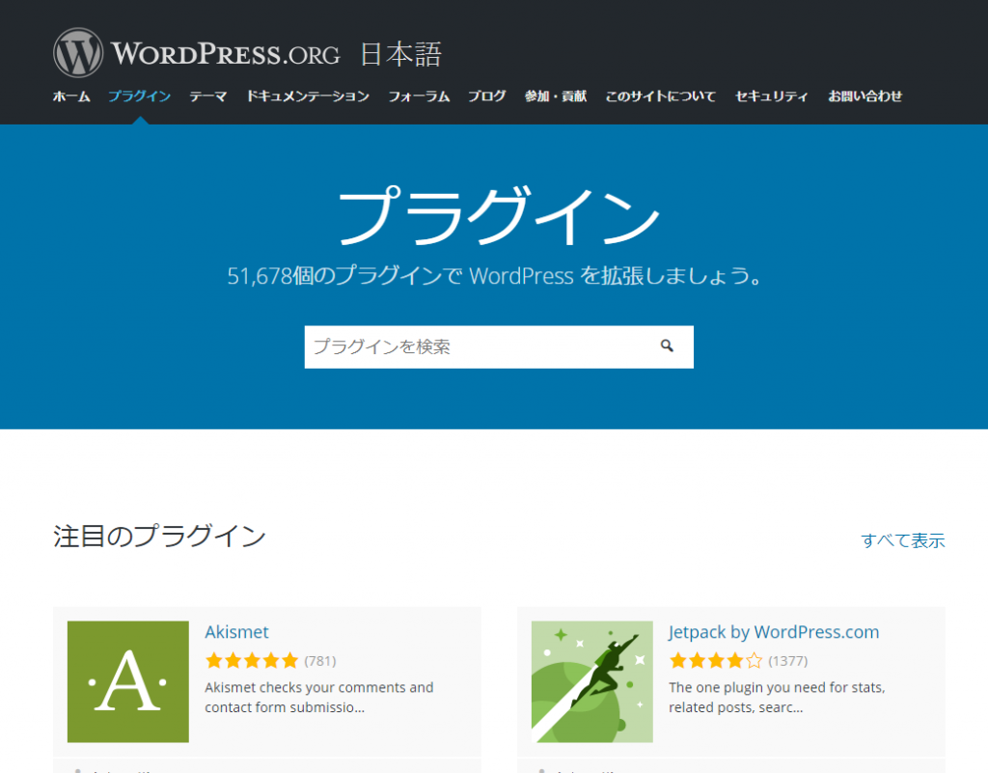
Task: Open the フォーラム nav item
Action: [x=419, y=97]
